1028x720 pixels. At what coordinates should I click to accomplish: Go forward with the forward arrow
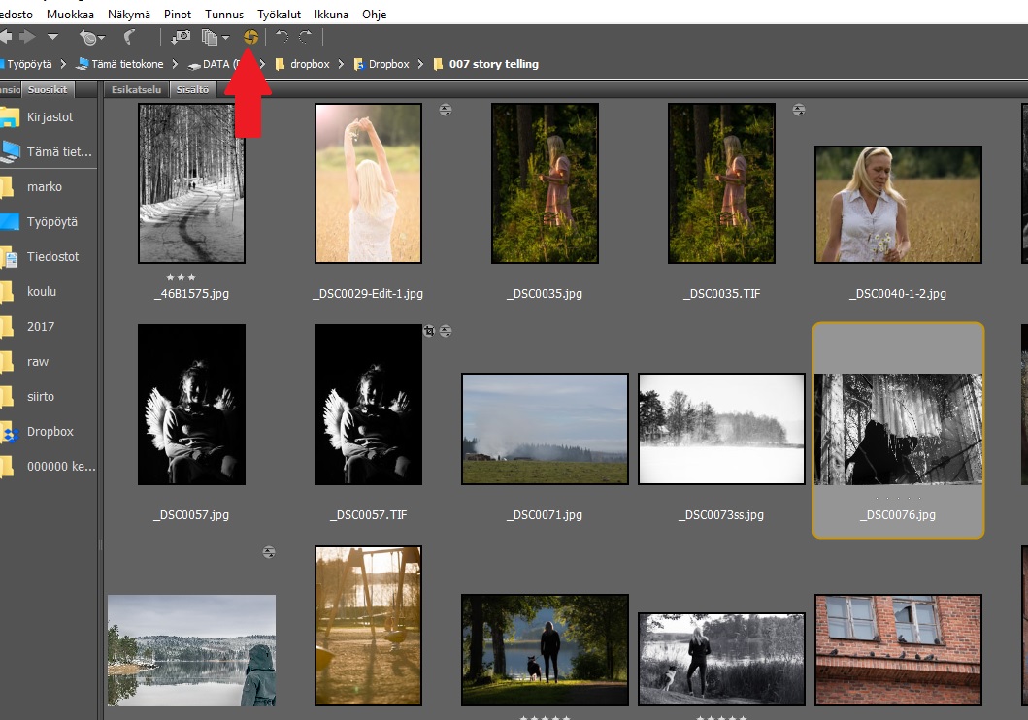click(27, 37)
